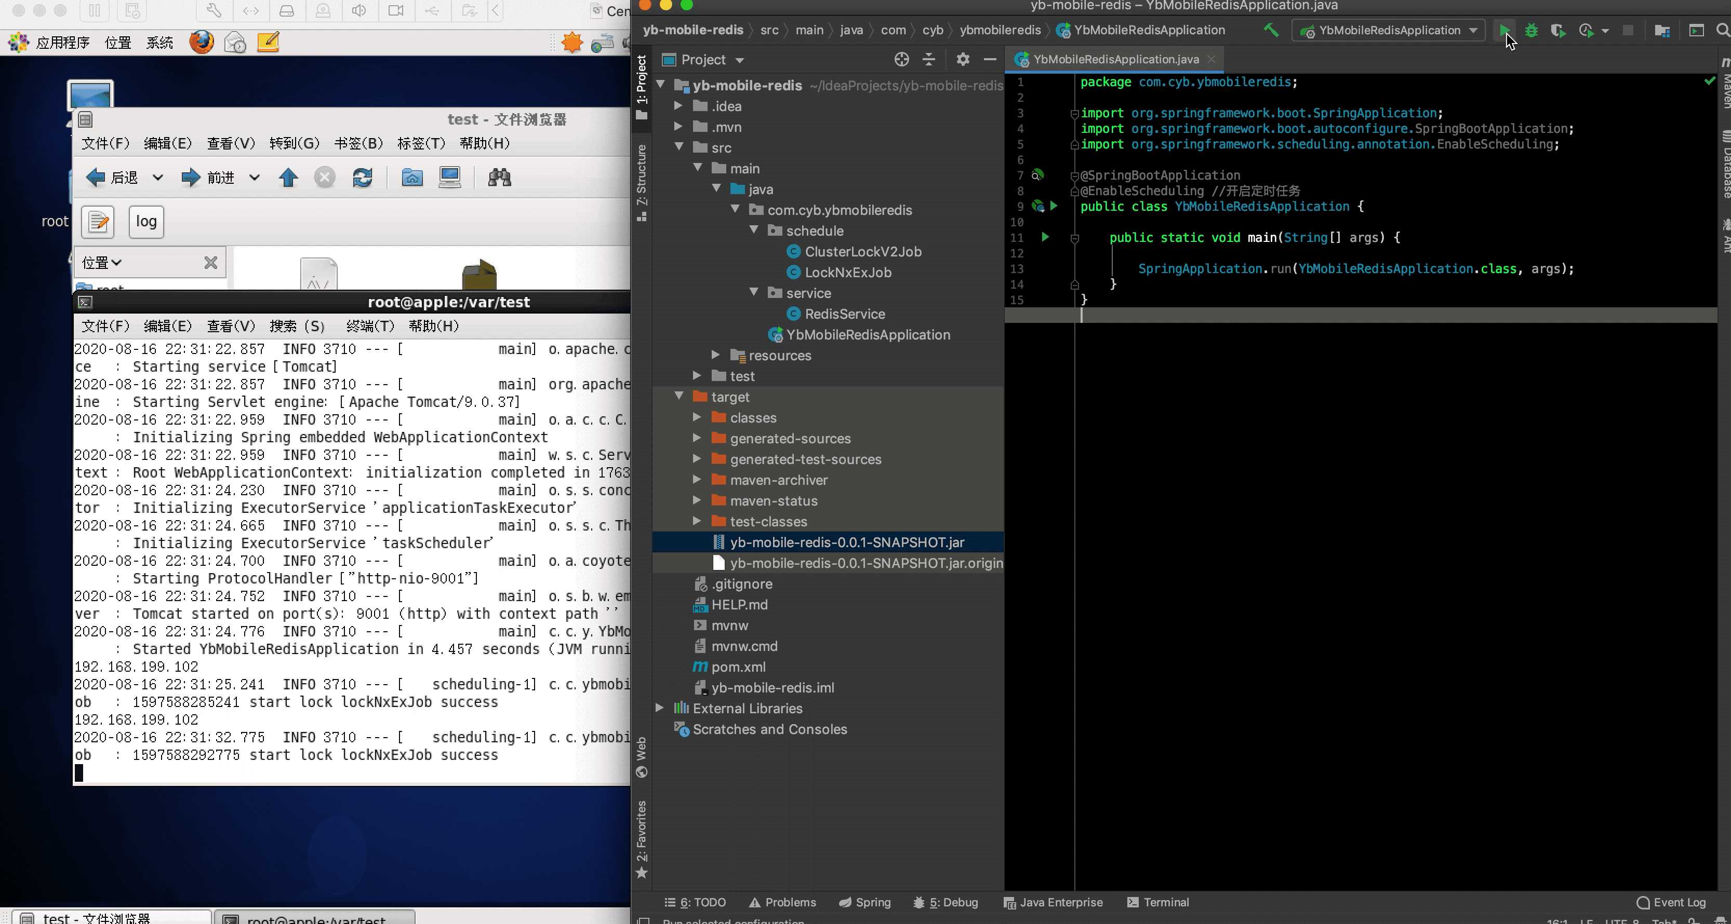Open Project Structure icon in IDE toolbar
Viewport: 1731px width, 924px height.
[x=1662, y=30]
